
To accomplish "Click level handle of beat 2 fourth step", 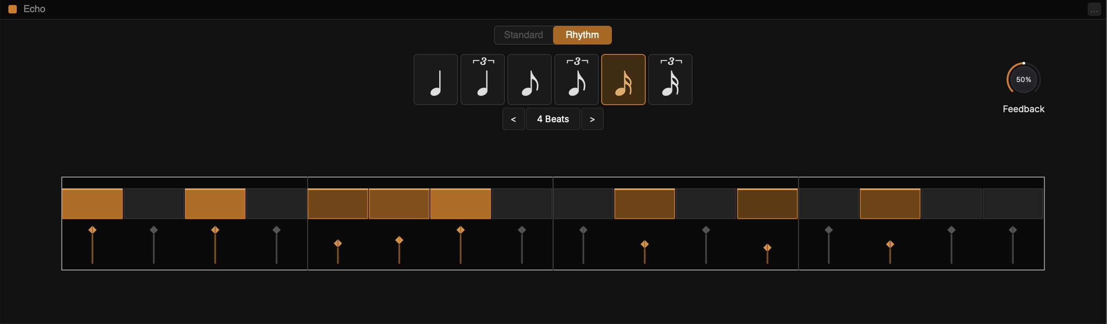I will pos(522,230).
